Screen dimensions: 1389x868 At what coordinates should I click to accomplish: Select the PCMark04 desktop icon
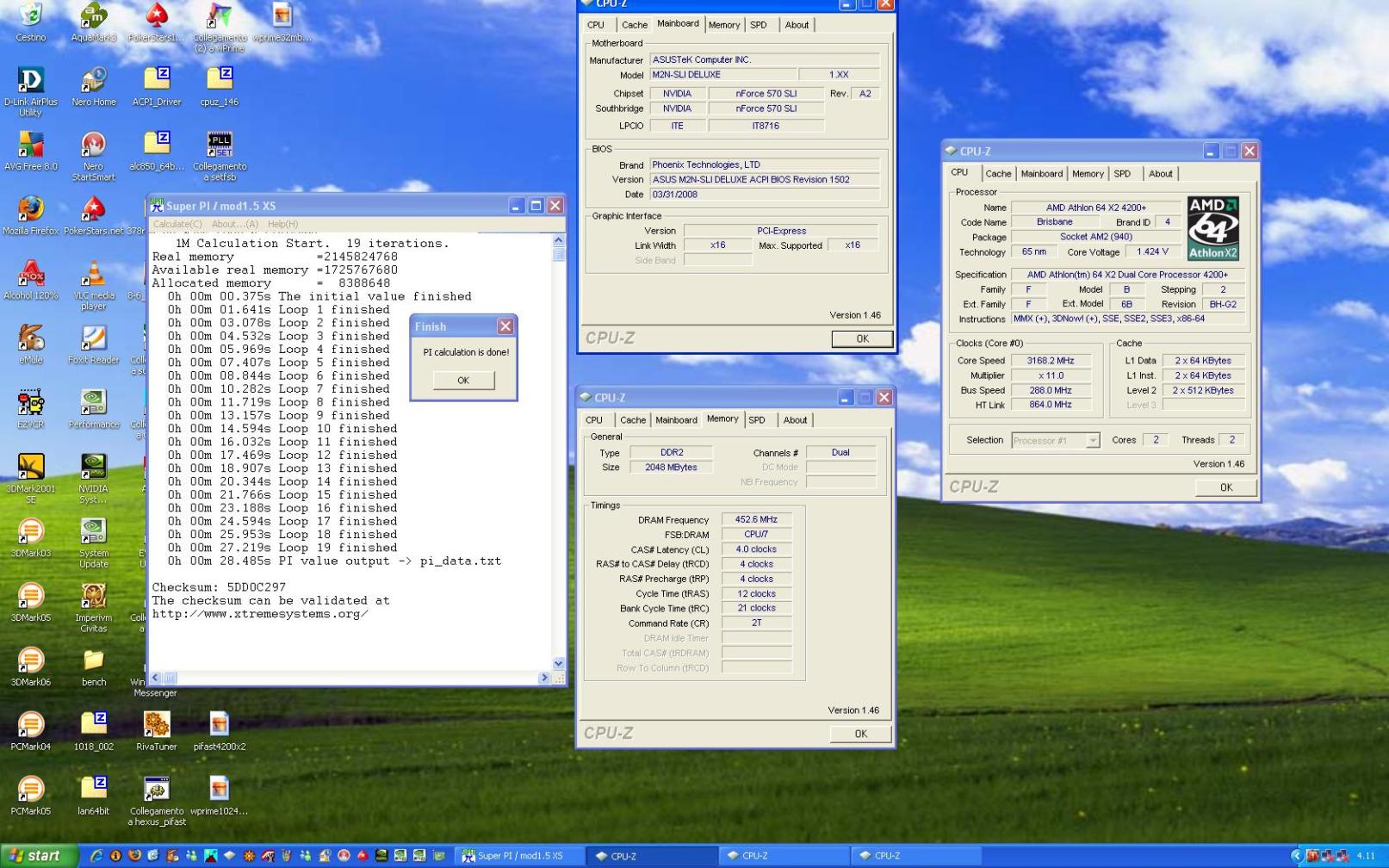pyautogui.click(x=30, y=731)
